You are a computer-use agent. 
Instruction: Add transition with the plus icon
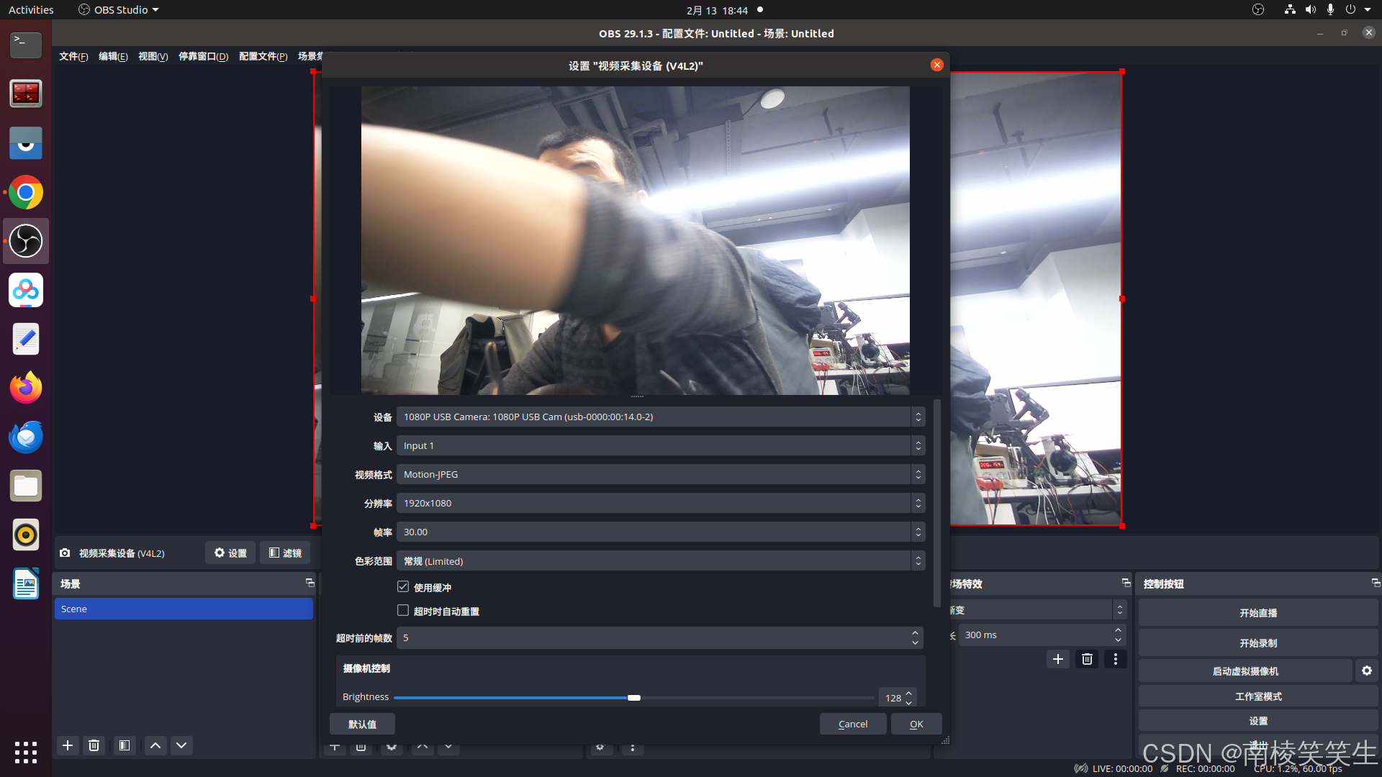point(1057,659)
